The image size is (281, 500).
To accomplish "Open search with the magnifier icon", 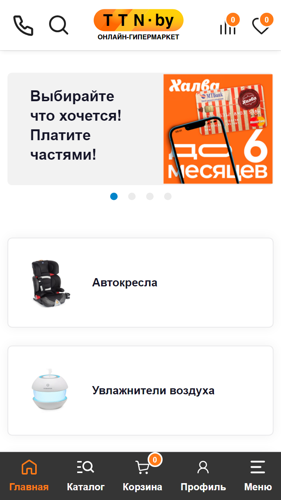I will [x=59, y=25].
